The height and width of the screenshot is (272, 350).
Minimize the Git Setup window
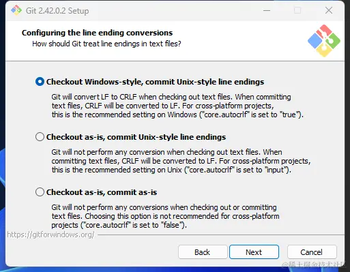[267, 10]
